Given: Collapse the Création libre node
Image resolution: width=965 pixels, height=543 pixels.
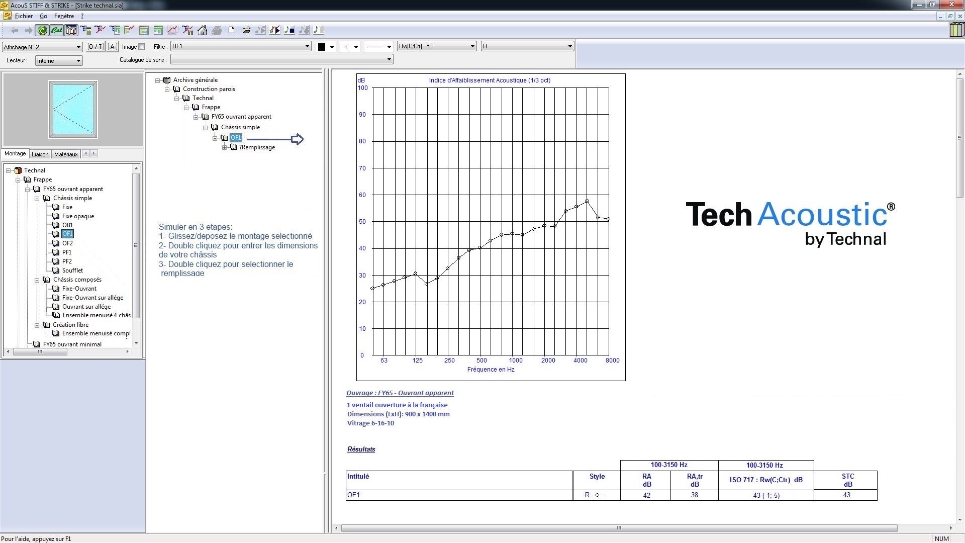Looking at the screenshot, I should [37, 325].
